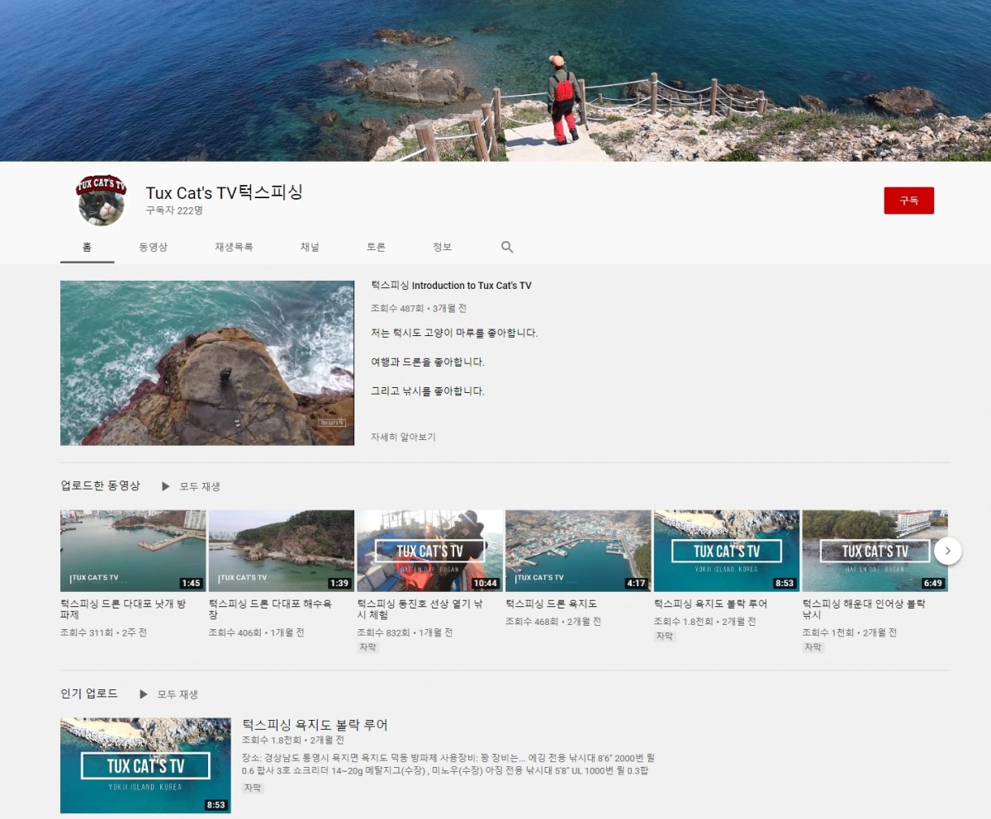This screenshot has width=991, height=819.
Task: Open the 재생목록 tab
Action: pyautogui.click(x=234, y=247)
